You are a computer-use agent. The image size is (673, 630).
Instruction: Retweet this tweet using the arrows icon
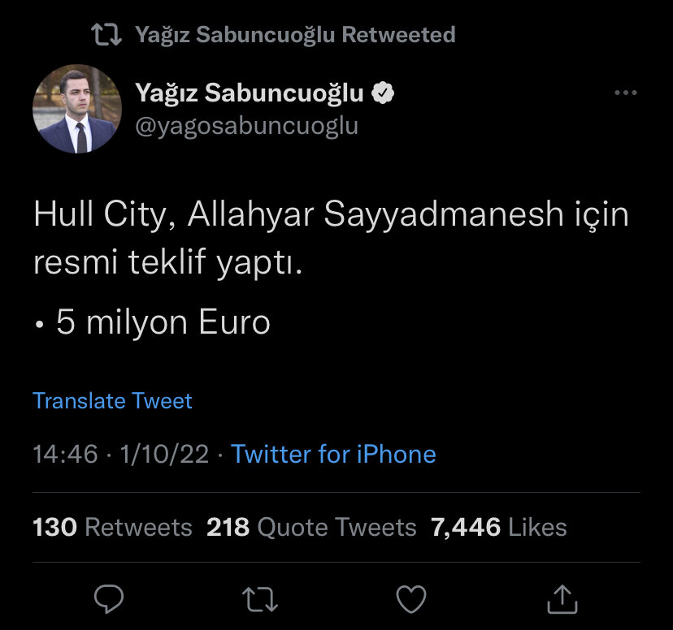(260, 599)
